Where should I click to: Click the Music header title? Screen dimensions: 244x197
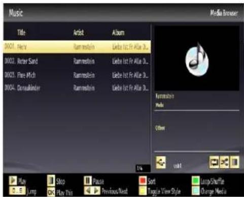pos(16,13)
